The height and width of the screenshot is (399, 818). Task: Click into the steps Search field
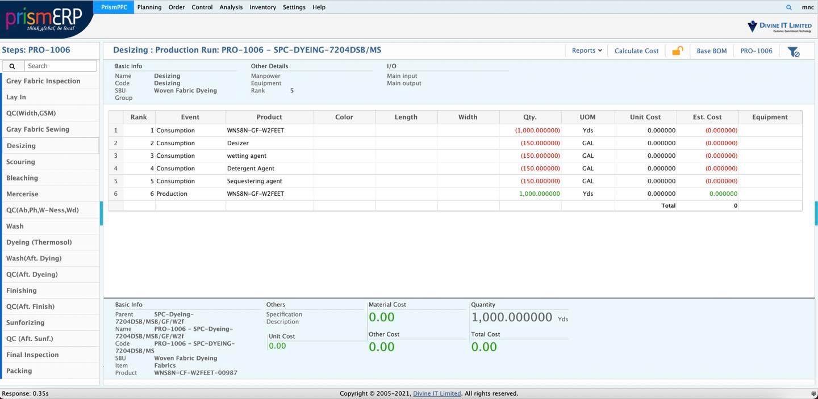(x=61, y=66)
